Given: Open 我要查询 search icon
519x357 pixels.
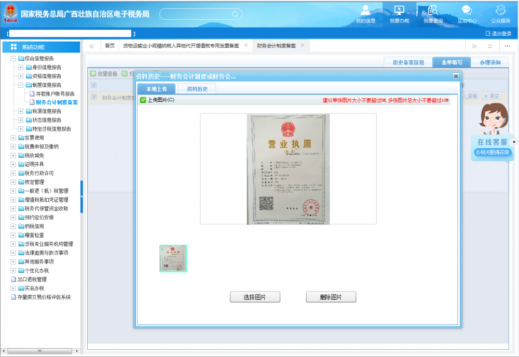Looking at the screenshot, I should (433, 10).
